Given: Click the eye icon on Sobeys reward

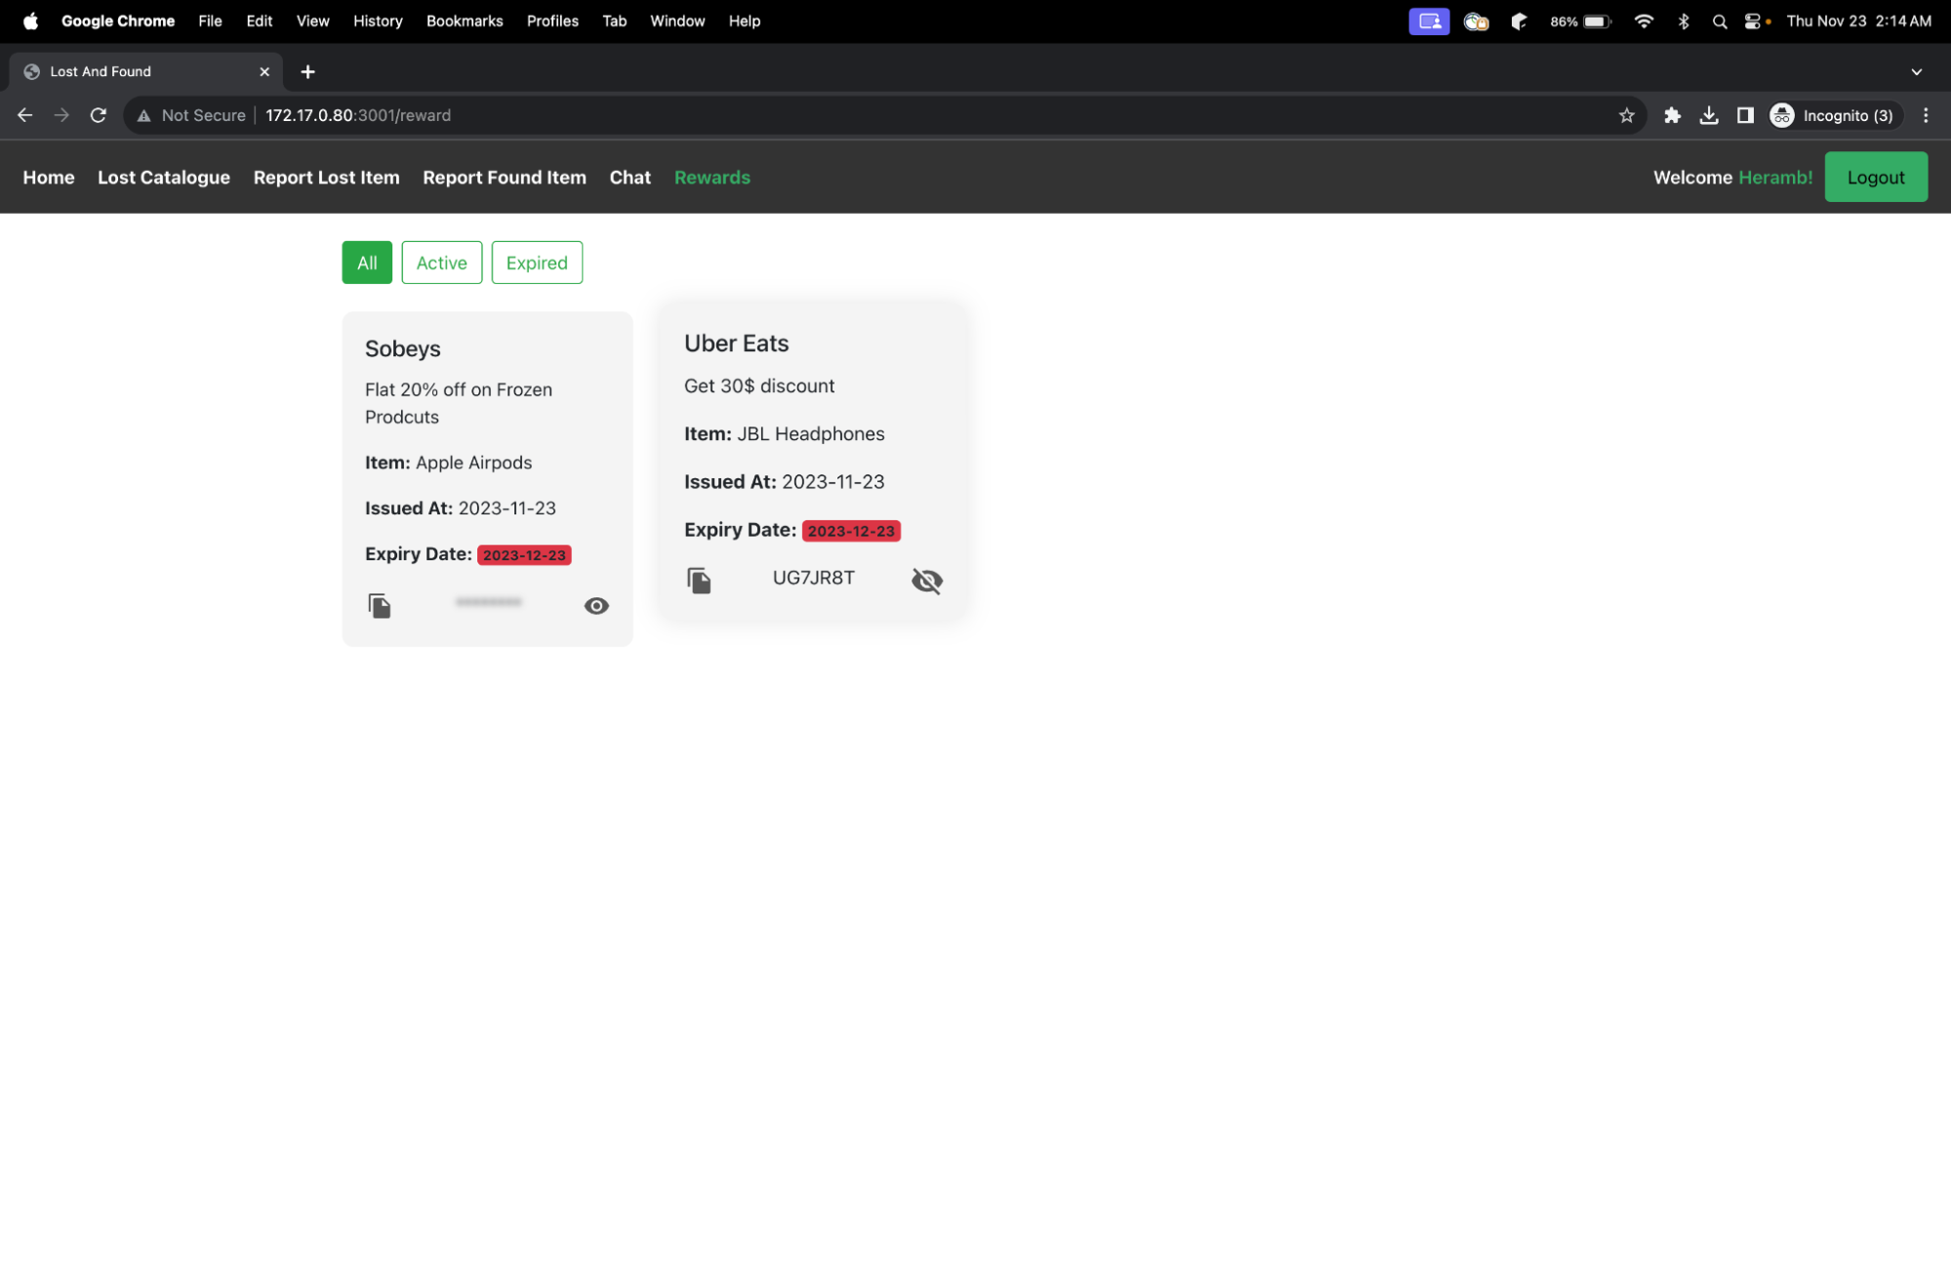Looking at the screenshot, I should (x=595, y=604).
